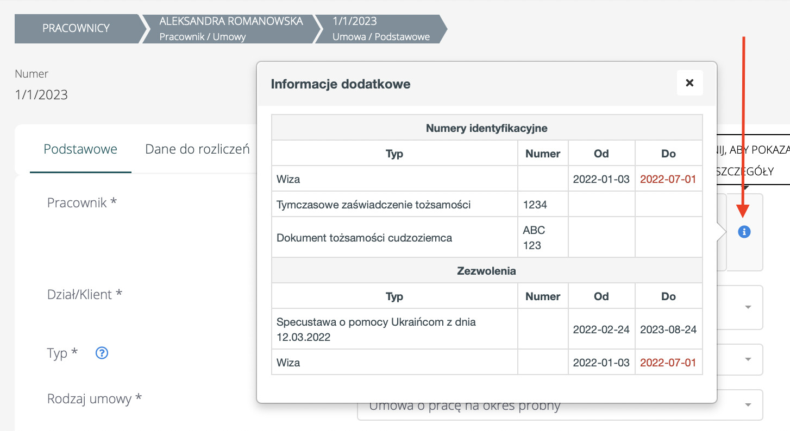Click the ABC 123 number cell
This screenshot has height=431, width=790.
(534, 238)
